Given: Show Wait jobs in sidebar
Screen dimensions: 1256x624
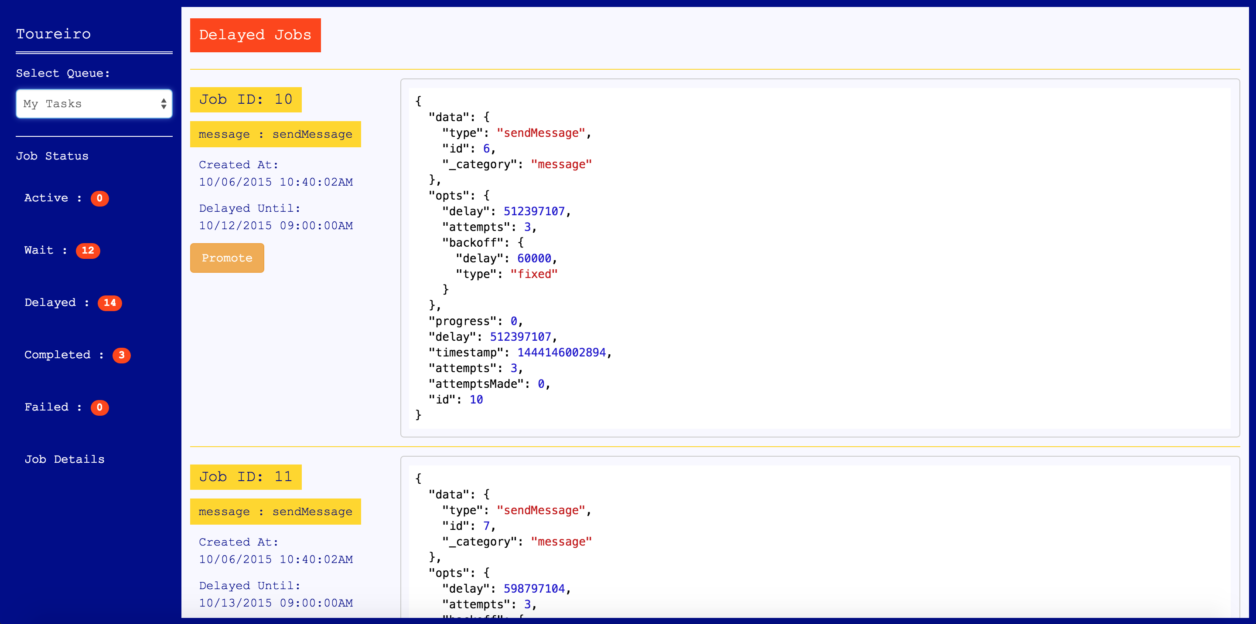Looking at the screenshot, I should point(39,251).
